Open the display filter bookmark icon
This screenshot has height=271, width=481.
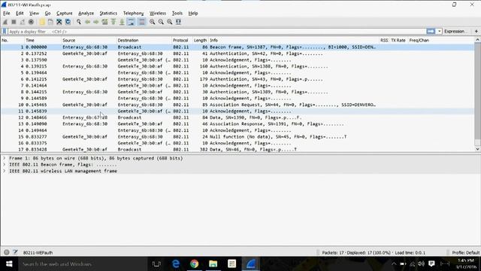coord(5,32)
